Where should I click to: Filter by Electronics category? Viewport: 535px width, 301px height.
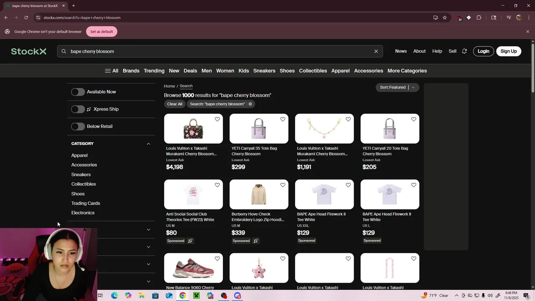[x=83, y=213]
